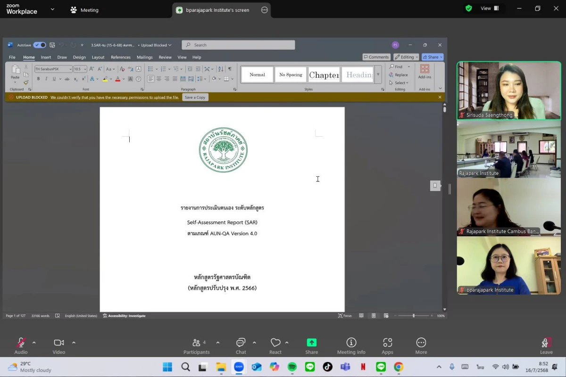Leave the meeting
Screen dimensions: 566x377
point(546,345)
